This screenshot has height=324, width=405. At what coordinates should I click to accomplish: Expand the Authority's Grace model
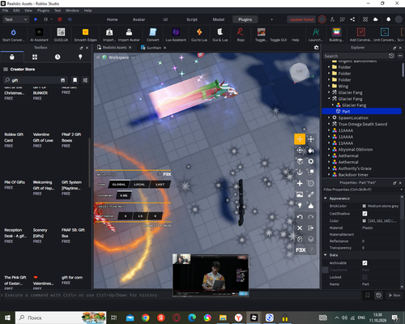coord(329,168)
